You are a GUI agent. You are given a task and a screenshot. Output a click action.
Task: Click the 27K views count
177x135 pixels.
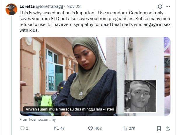pyautogui.click(x=132, y=128)
